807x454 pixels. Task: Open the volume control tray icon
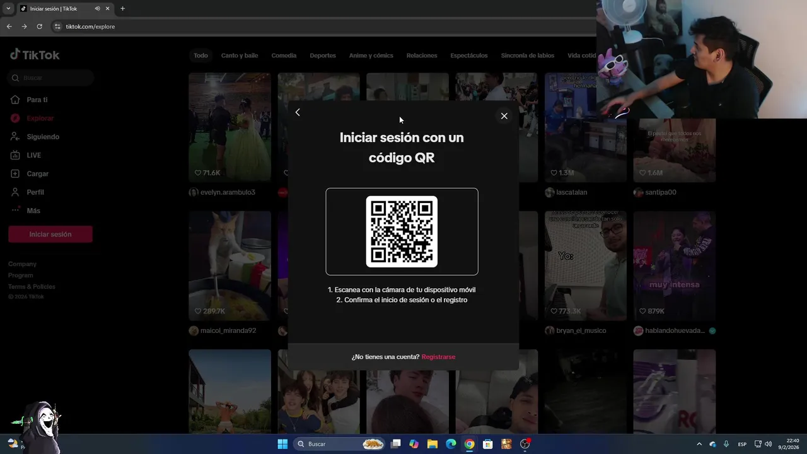[x=768, y=444]
